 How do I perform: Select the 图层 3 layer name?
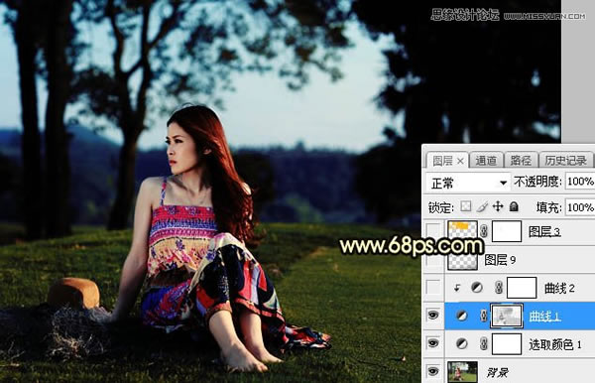(544, 231)
